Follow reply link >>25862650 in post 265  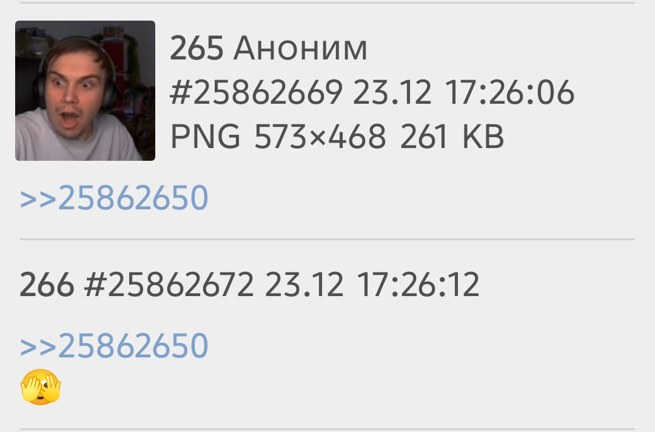click(x=114, y=198)
